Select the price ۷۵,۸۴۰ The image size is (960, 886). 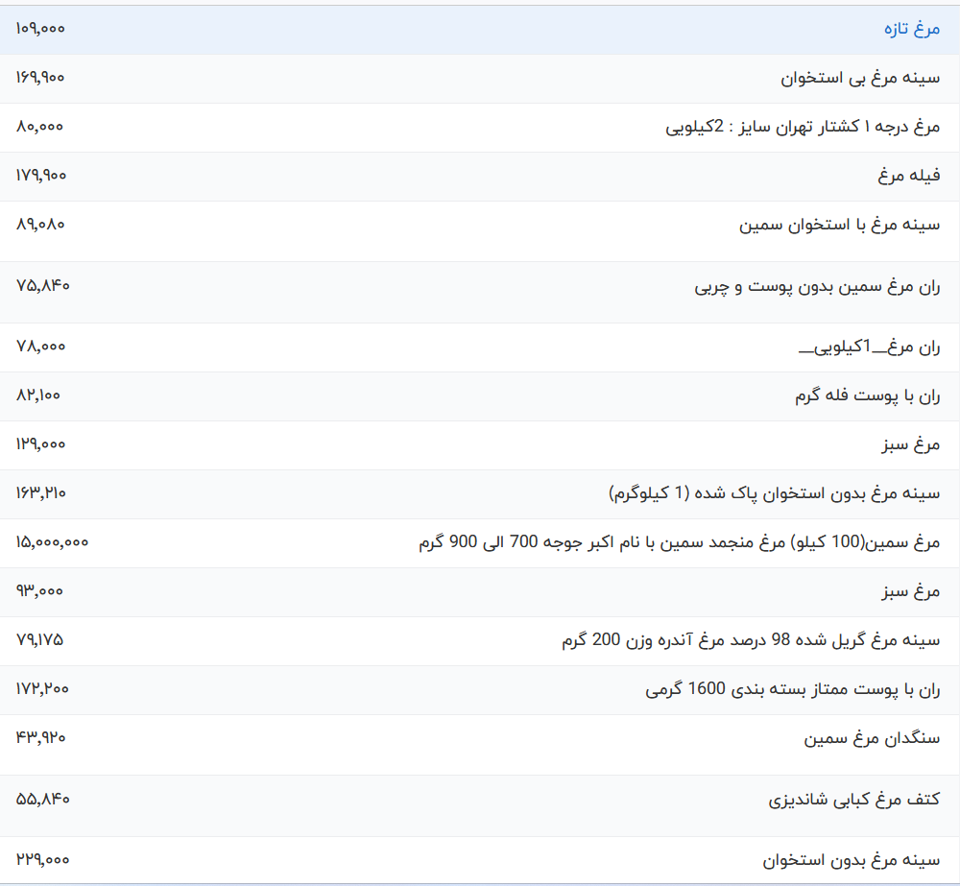tap(43, 286)
